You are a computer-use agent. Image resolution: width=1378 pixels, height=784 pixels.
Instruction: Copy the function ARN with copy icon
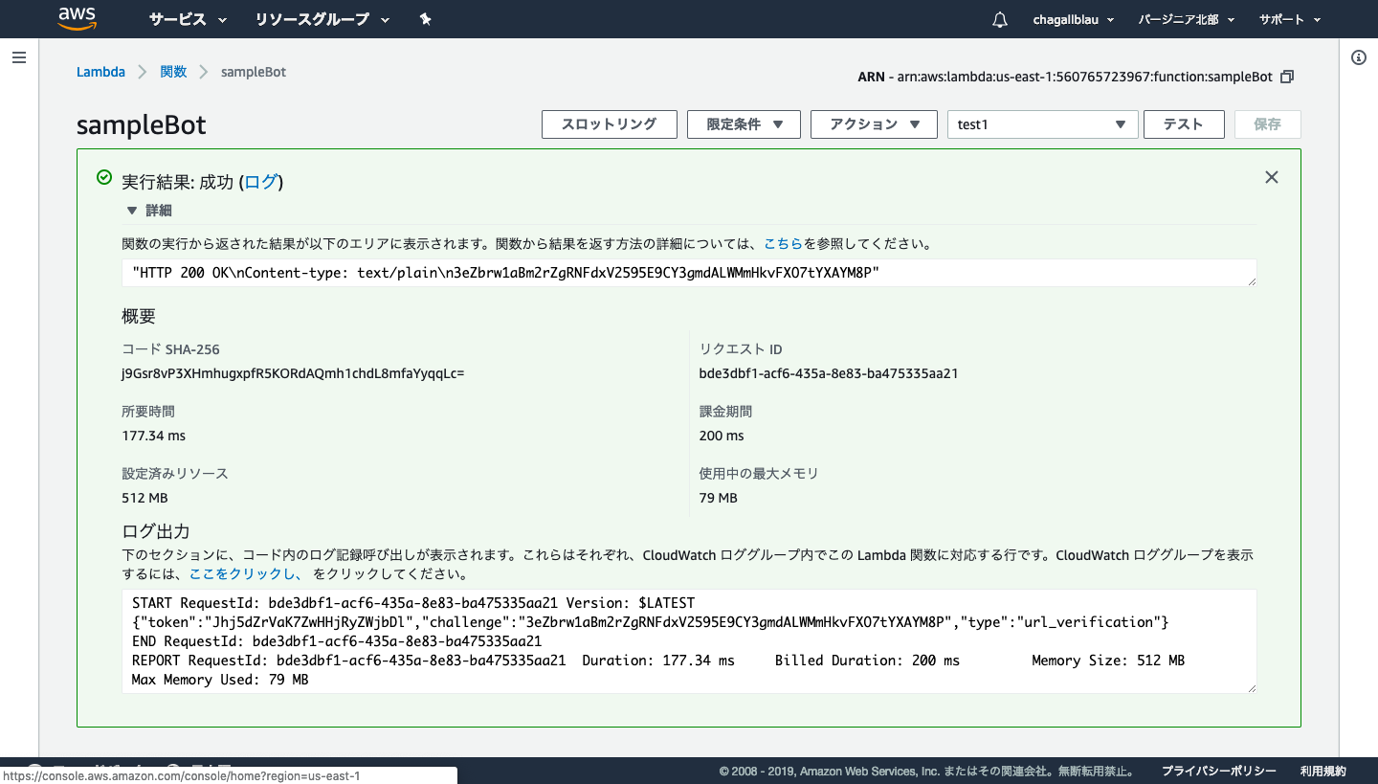coord(1287,77)
